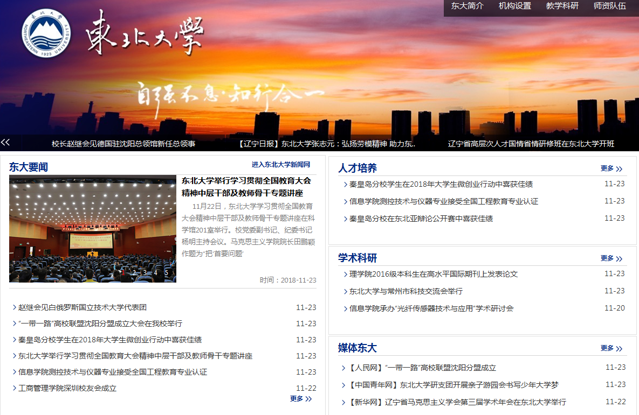Viewport: 639px width, 415px height.
Task: Open news 工商管理学院深圳校友会成立
Action: pos(67,389)
